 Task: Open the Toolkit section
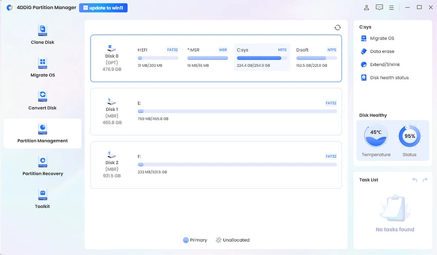pyautogui.click(x=42, y=199)
